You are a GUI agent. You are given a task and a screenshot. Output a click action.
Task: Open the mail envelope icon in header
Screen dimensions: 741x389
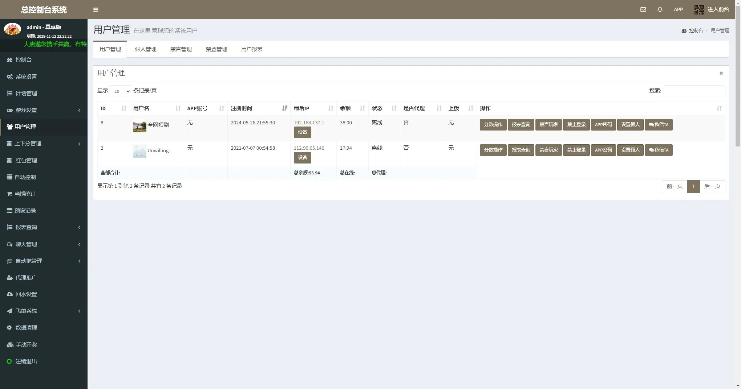pyautogui.click(x=643, y=9)
